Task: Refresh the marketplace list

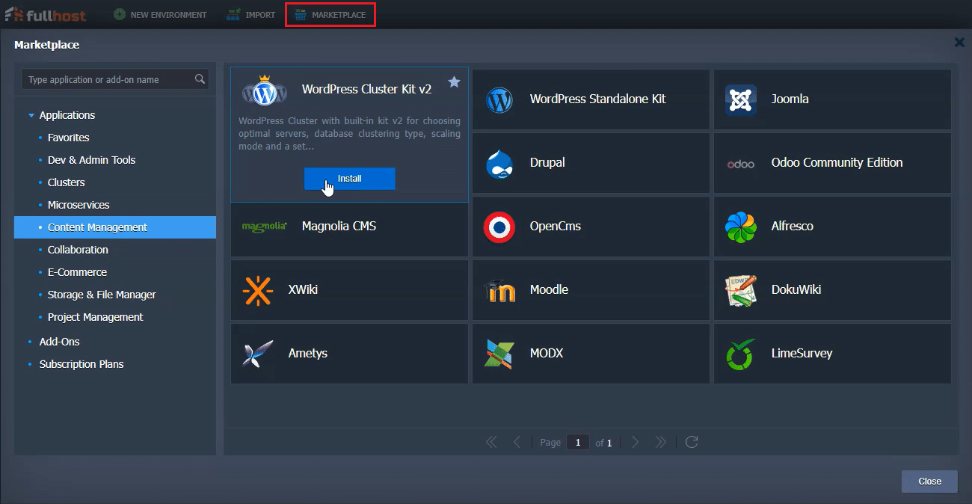Action: click(692, 442)
